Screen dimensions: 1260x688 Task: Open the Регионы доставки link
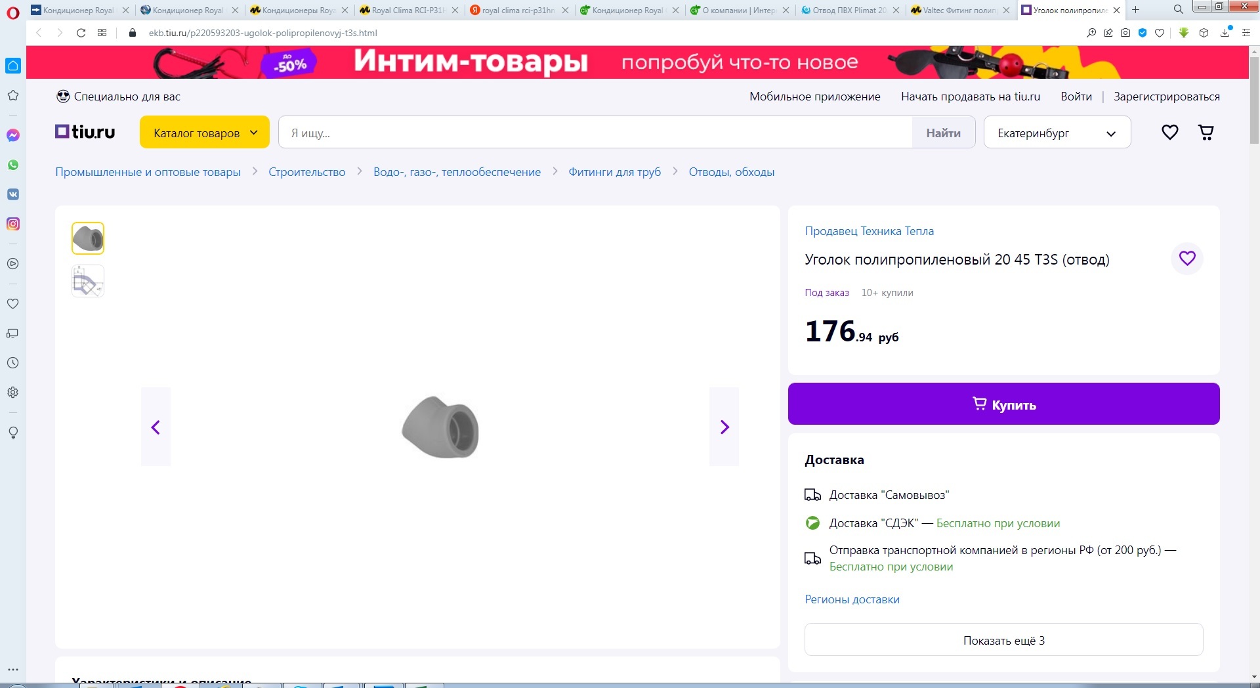point(852,599)
